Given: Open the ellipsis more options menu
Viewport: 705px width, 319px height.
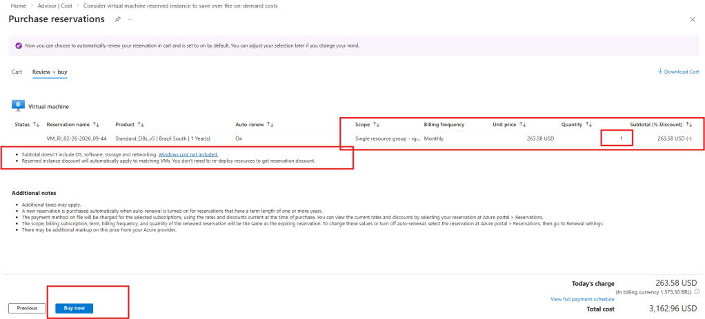Looking at the screenshot, I should [x=130, y=19].
